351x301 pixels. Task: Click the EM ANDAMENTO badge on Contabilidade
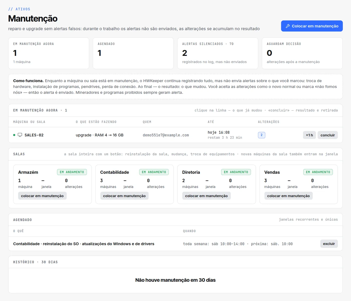[x=154, y=172]
